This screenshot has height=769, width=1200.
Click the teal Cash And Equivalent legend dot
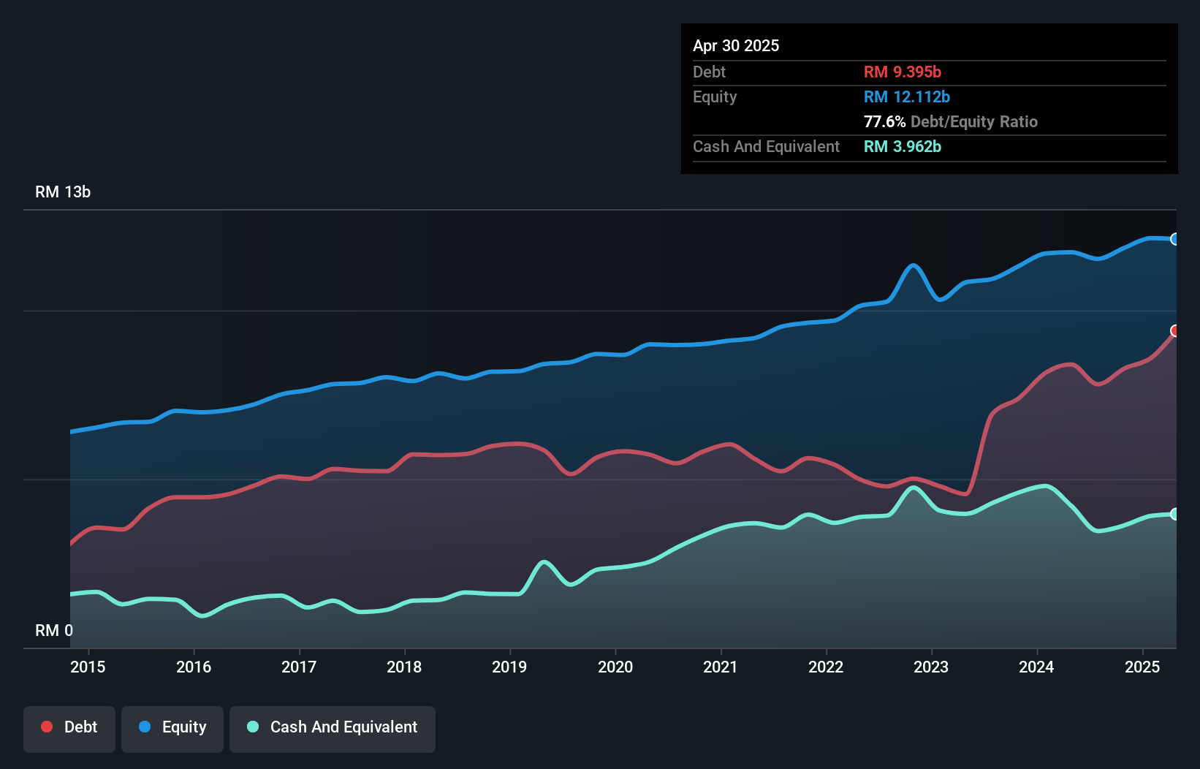[251, 727]
